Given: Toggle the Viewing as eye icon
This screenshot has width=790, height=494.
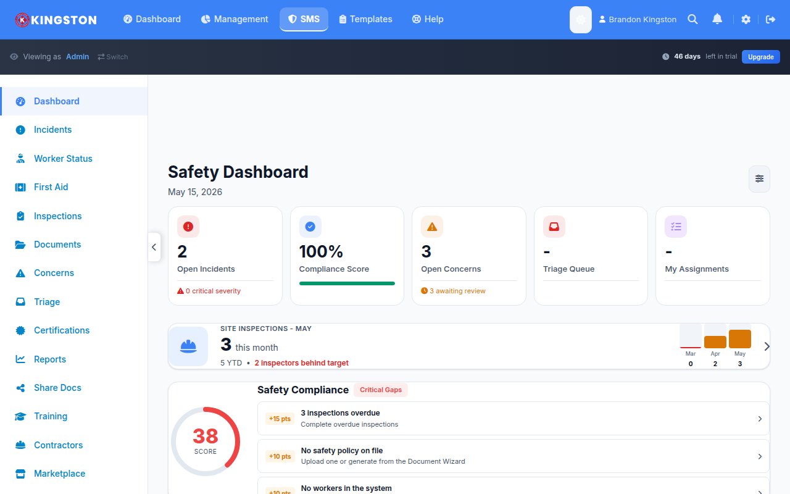Looking at the screenshot, I should coord(14,57).
